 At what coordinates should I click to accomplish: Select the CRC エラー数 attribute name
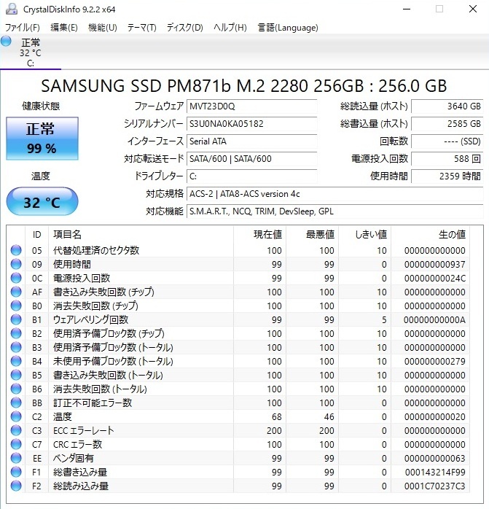click(x=77, y=444)
